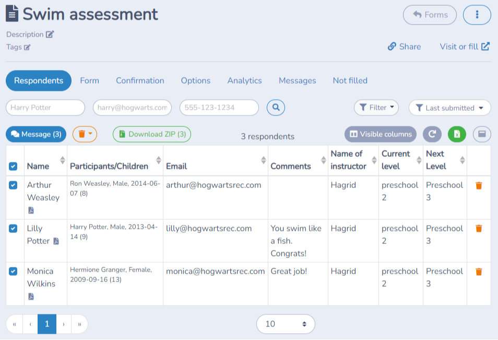Open the Confirmation tab

(140, 80)
